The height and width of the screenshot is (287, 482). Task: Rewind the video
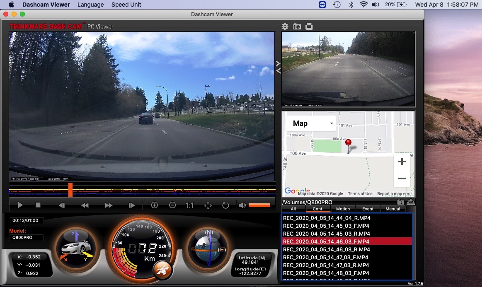click(85, 205)
